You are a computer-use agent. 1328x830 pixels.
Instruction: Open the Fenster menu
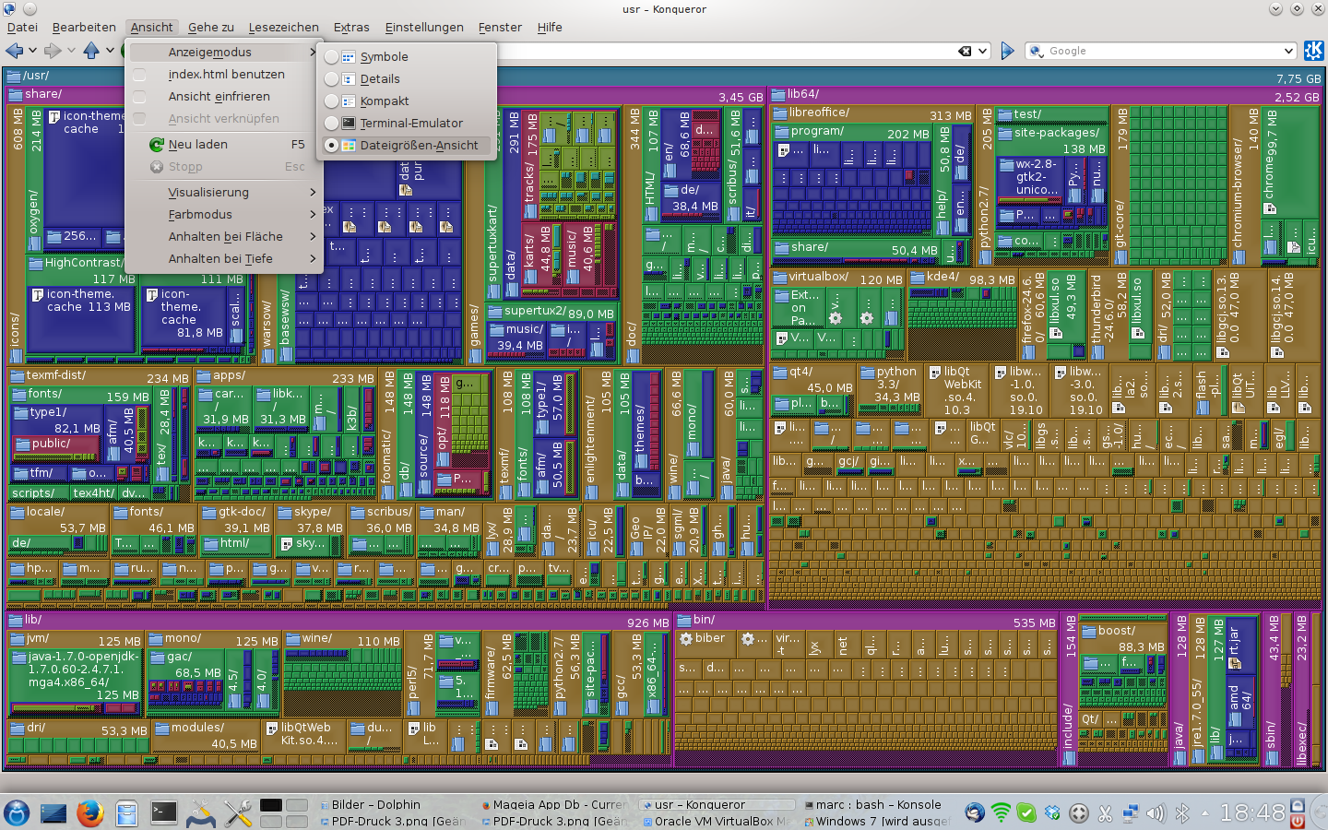coord(500,27)
